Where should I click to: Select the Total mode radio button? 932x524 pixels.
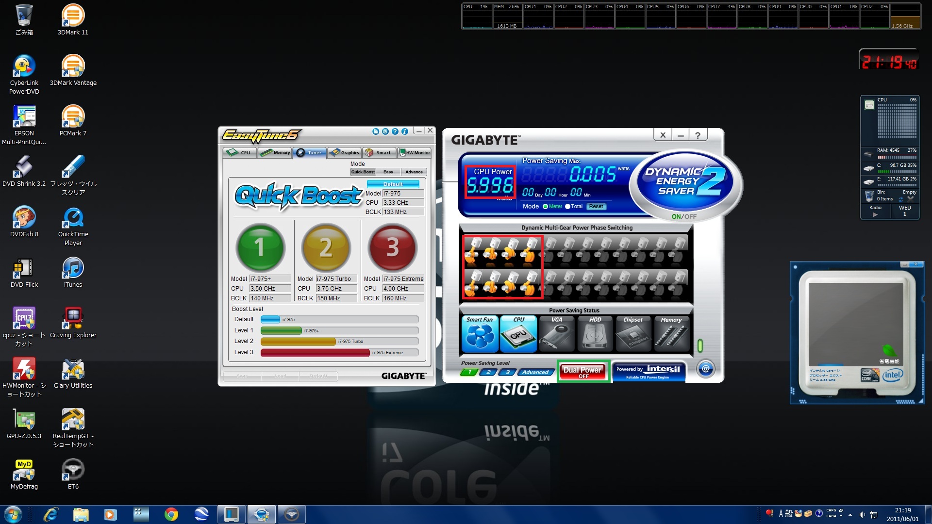click(x=567, y=207)
